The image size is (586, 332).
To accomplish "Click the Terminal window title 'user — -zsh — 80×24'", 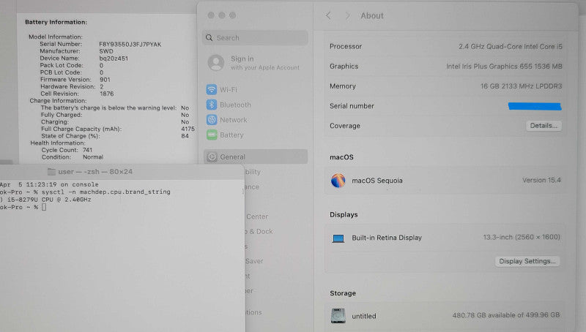I will pyautogui.click(x=95, y=172).
